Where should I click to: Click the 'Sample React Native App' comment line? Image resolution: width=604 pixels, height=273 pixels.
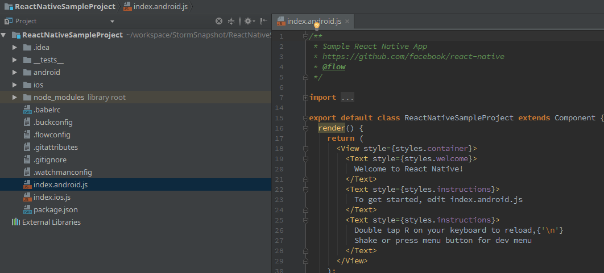point(375,47)
